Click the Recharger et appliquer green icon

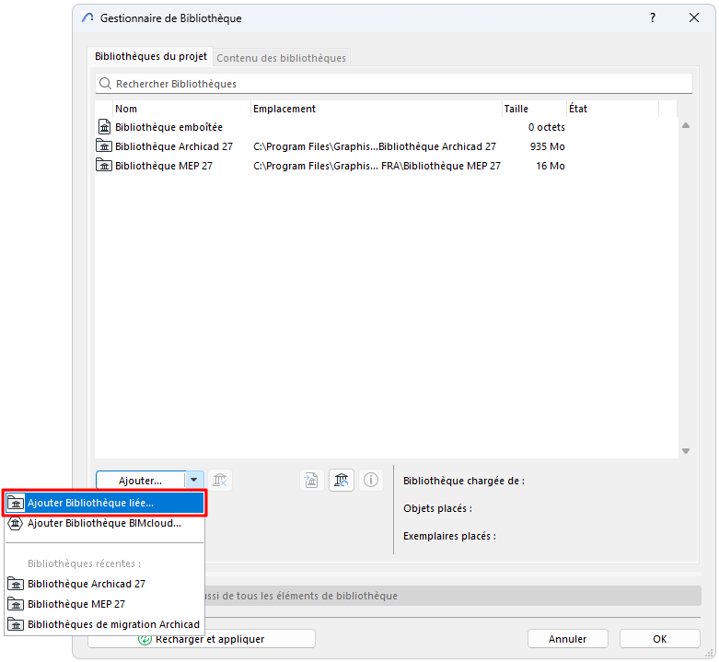coord(145,639)
